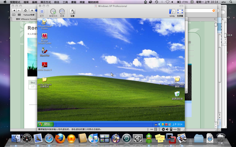The height and width of the screenshot is (147, 236).
Task: Open the Trash in the Dock
Action: pyautogui.click(x=221, y=138)
